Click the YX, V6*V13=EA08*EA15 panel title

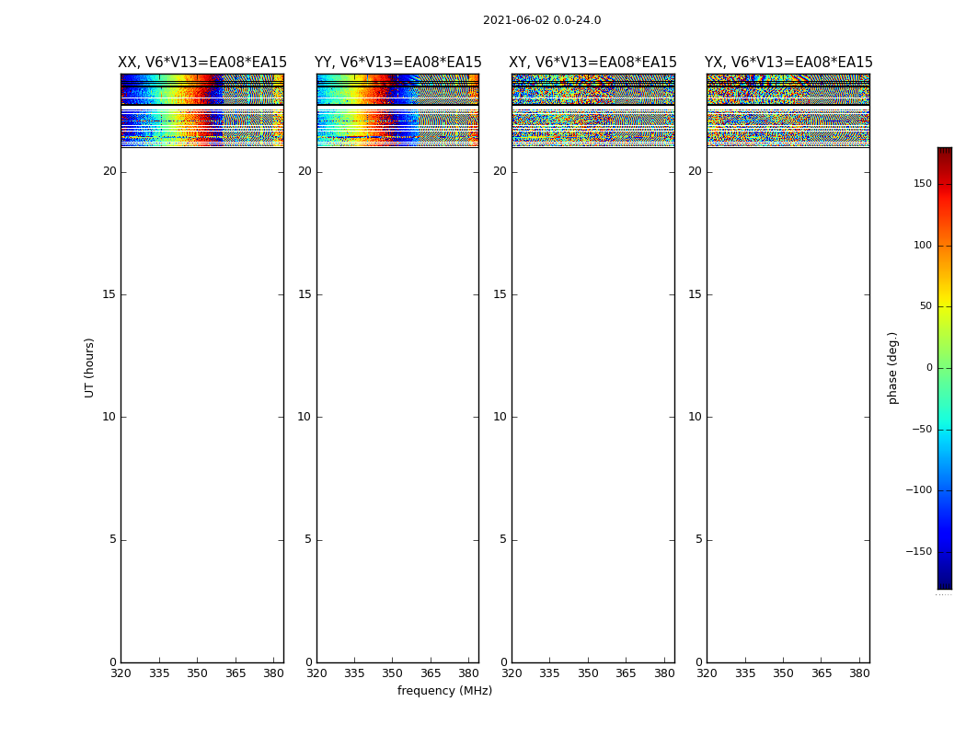click(x=788, y=63)
